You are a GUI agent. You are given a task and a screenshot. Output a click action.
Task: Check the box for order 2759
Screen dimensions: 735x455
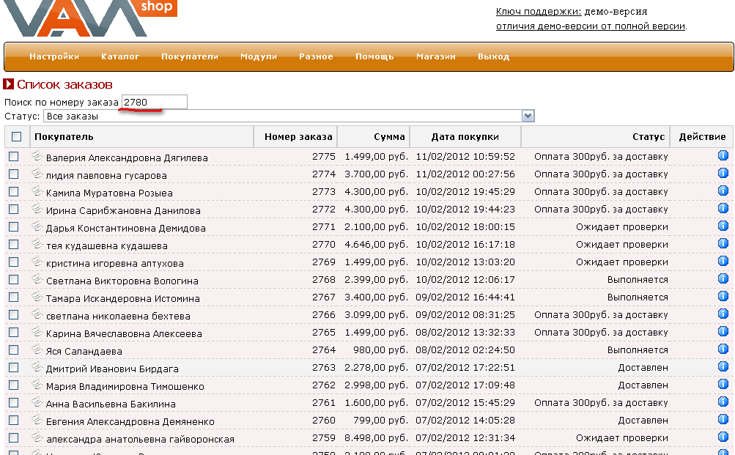click(14, 437)
